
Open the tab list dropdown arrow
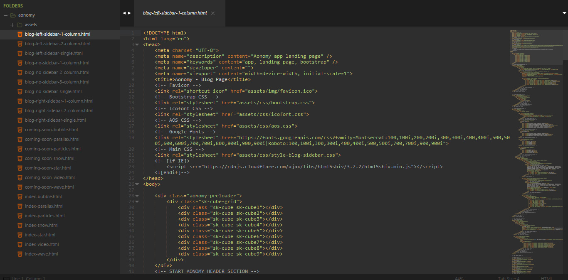point(564,13)
